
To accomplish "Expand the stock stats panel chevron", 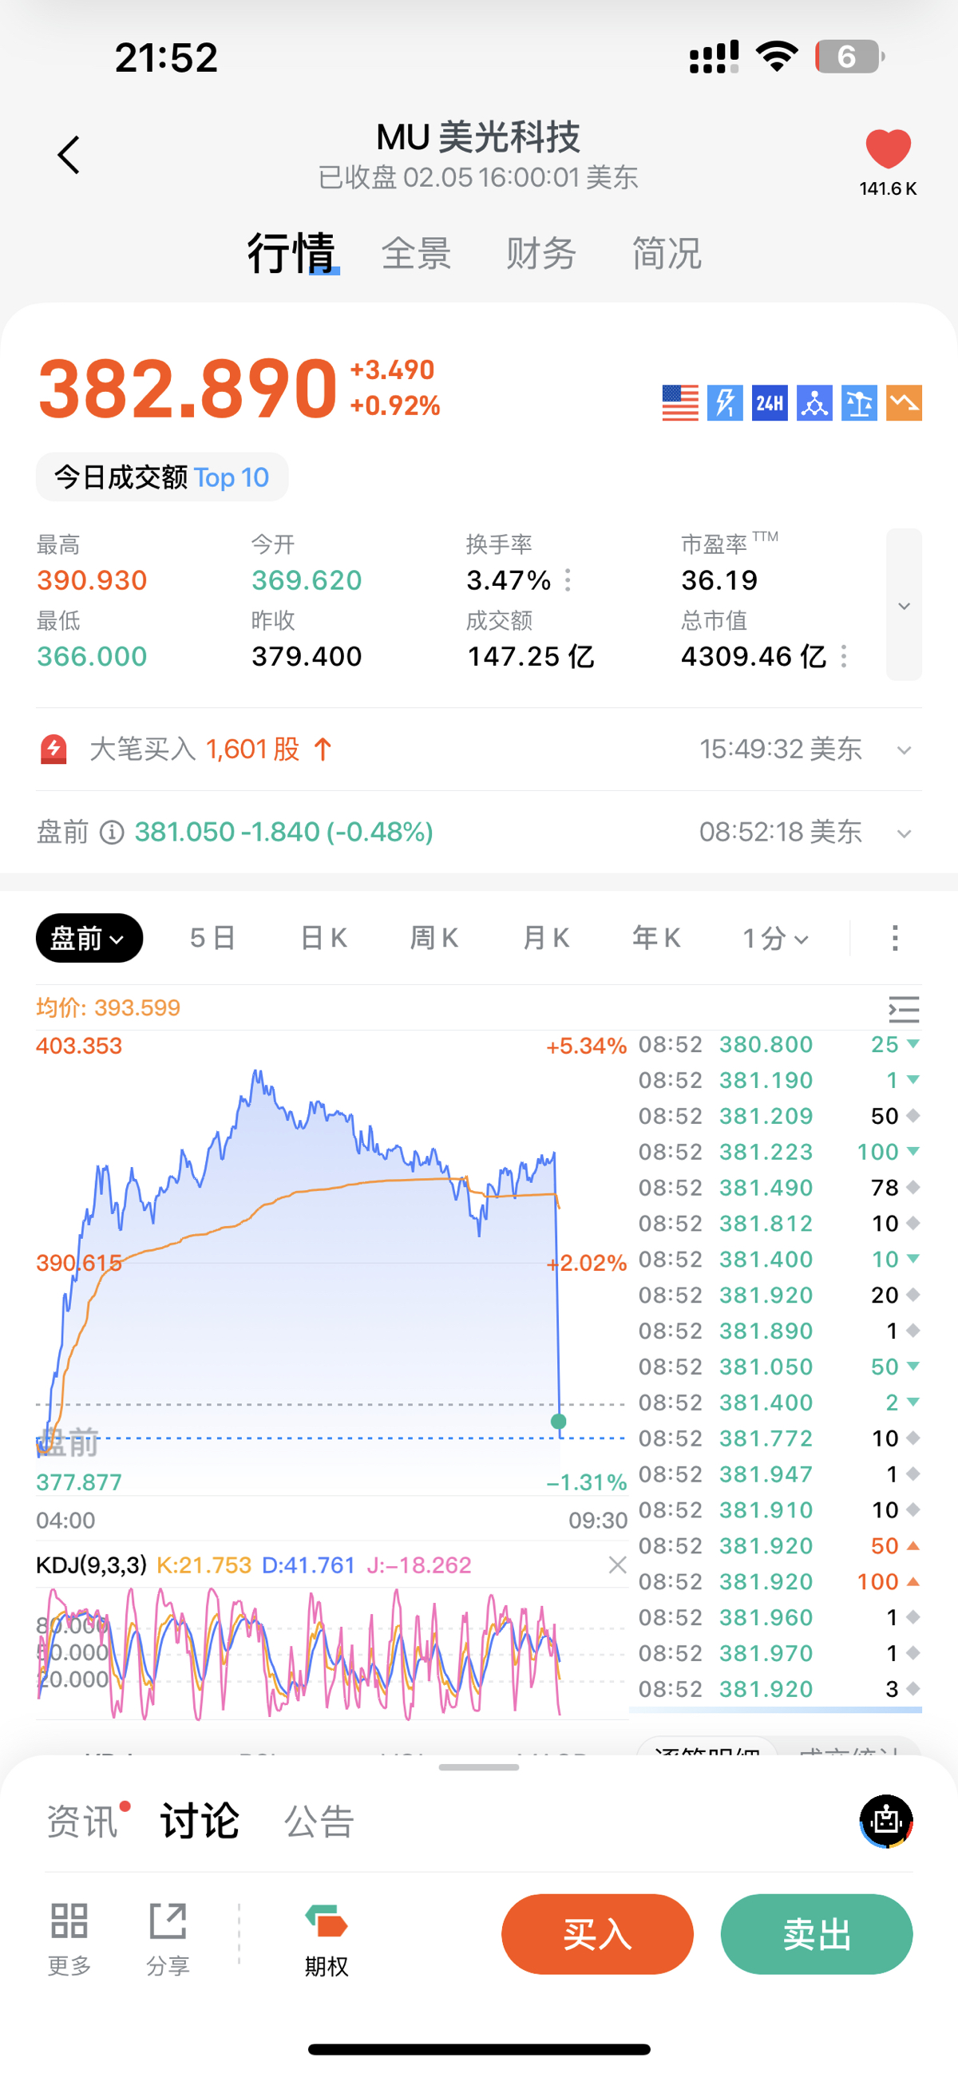I will 904,605.
